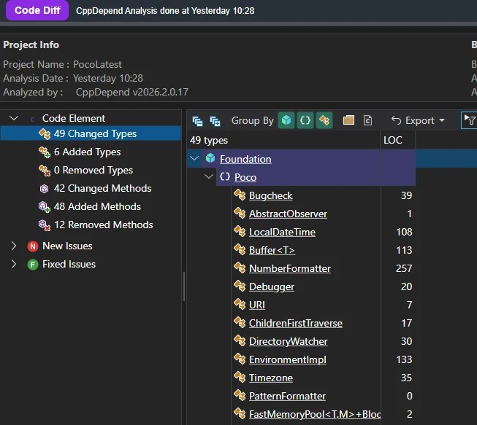
Task: Open the NumberFormatter type link
Action: pyautogui.click(x=289, y=268)
